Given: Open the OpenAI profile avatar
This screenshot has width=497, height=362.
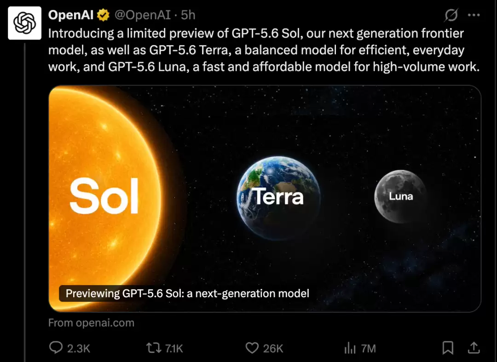Looking at the screenshot, I should point(24,23).
